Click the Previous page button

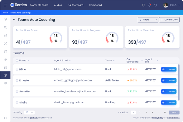point(123,112)
